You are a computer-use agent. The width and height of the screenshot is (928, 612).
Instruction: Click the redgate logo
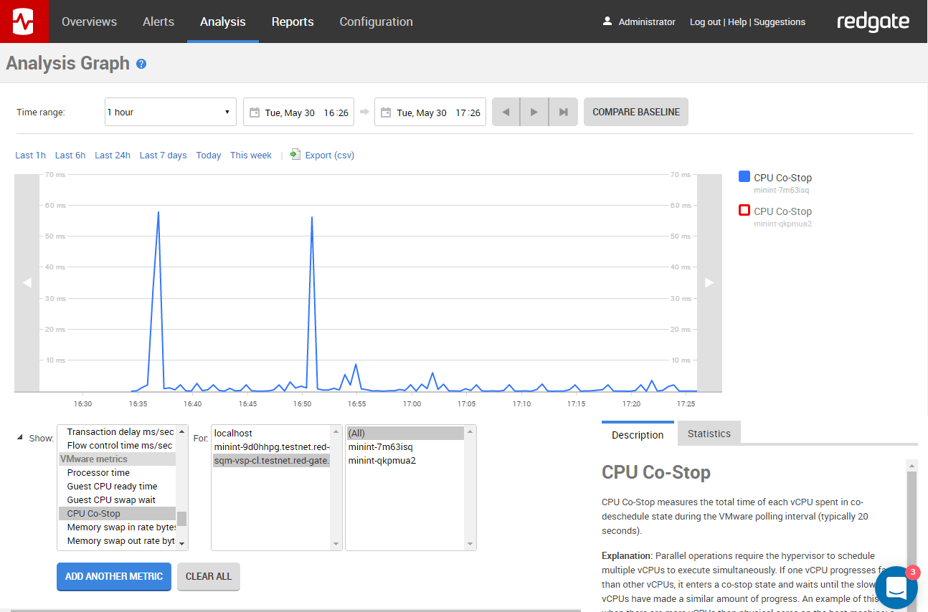point(873,21)
